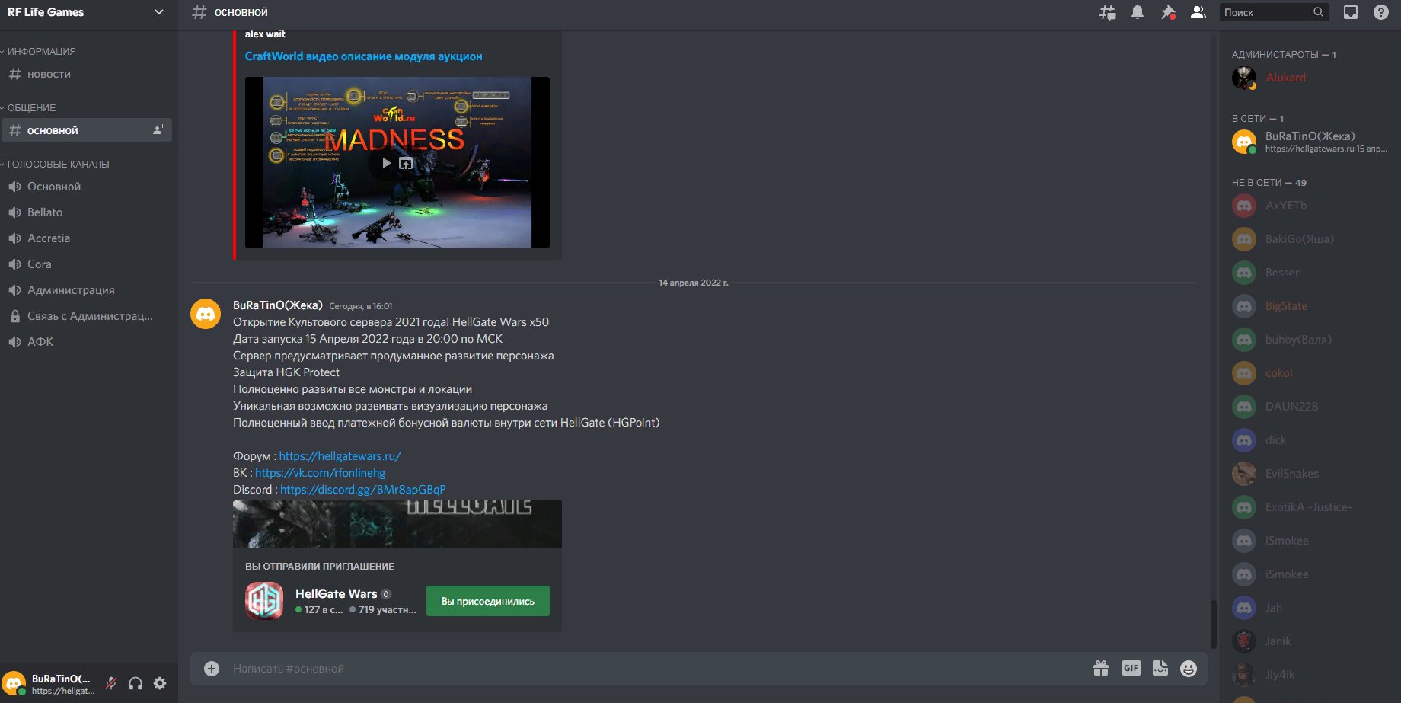Click the search magnifier icon
Screen dimensions: 1401x703
tap(1319, 12)
